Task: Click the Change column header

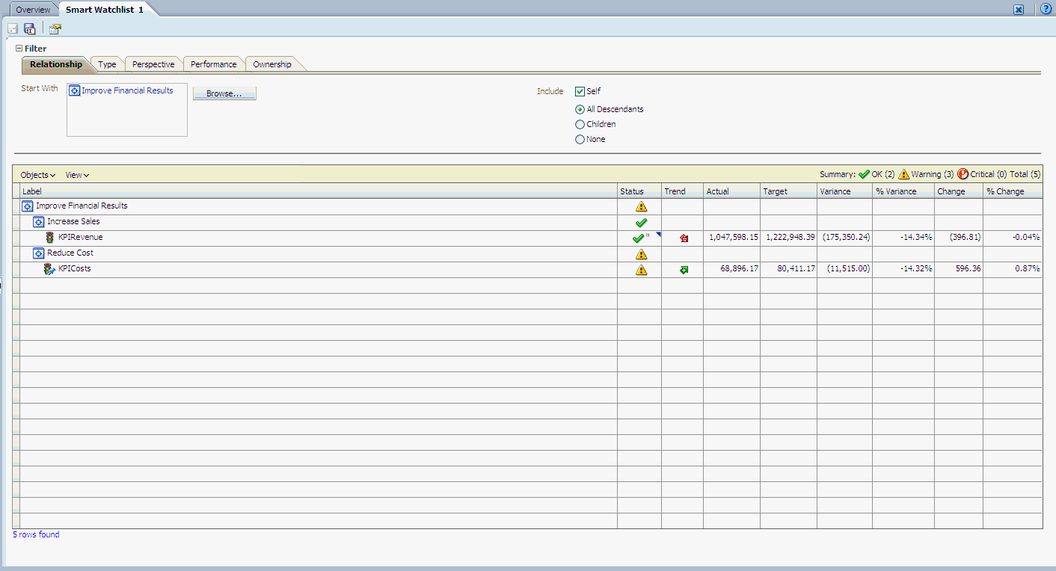Action: tap(959, 191)
